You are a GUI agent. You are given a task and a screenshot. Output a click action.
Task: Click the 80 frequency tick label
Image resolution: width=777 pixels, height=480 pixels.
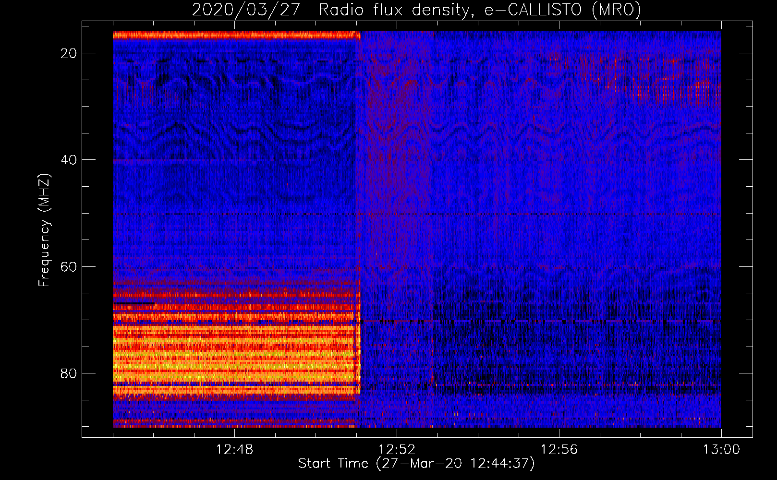(x=69, y=373)
